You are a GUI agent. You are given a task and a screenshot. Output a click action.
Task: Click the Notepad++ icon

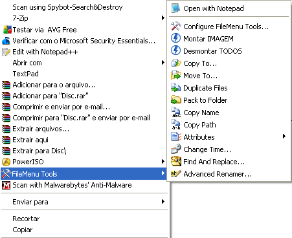pyautogui.click(x=6, y=52)
